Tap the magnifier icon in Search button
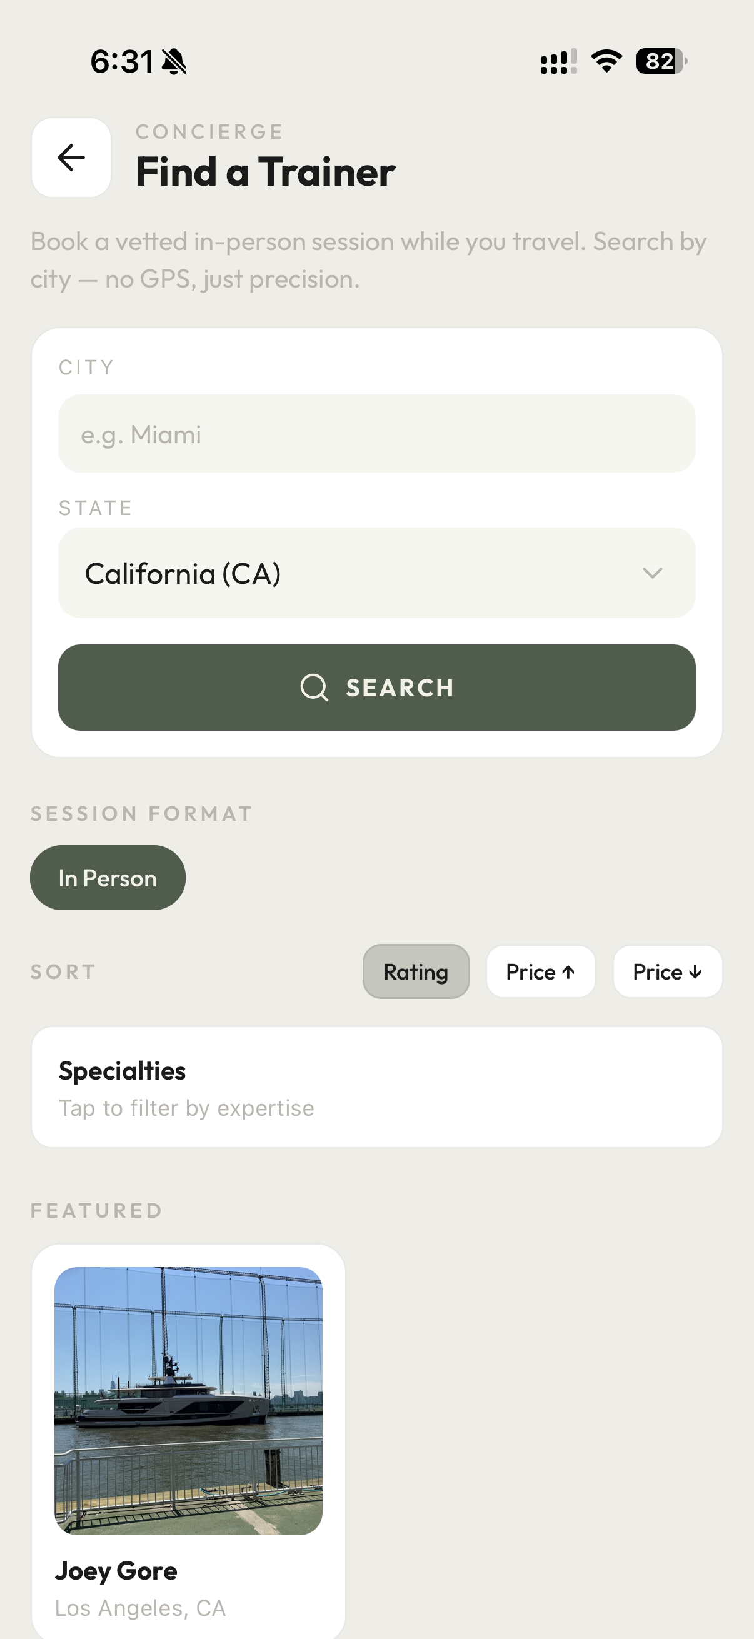The width and height of the screenshot is (754, 1639). 314,688
